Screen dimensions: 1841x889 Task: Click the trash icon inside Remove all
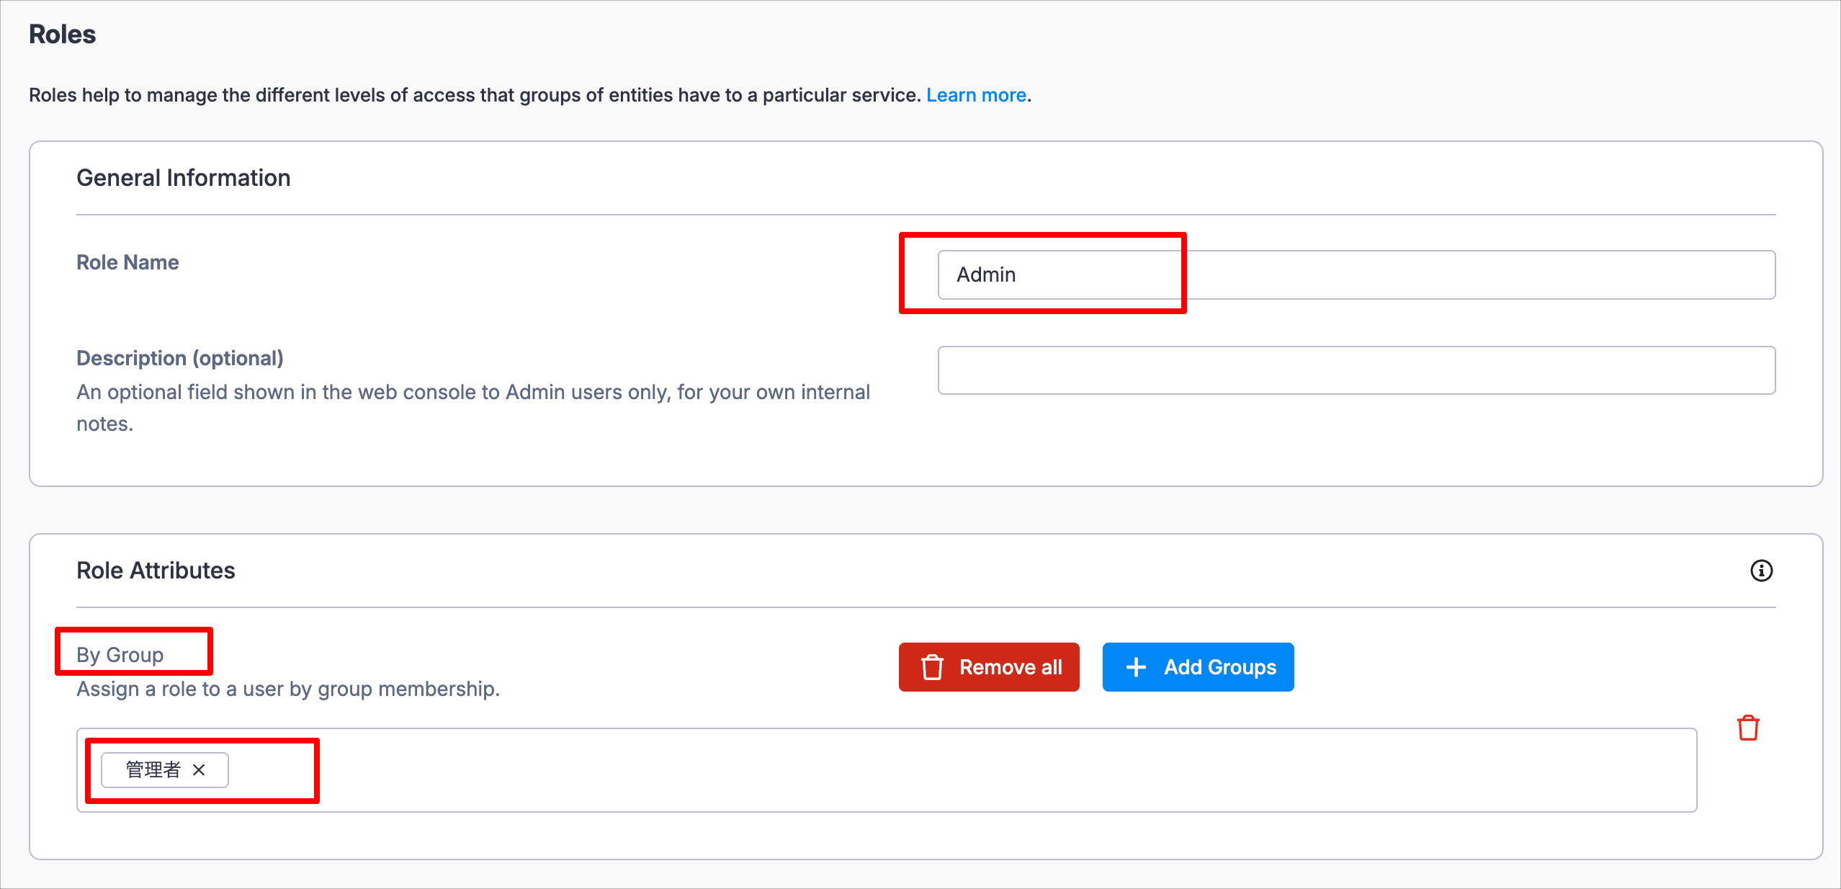932,667
